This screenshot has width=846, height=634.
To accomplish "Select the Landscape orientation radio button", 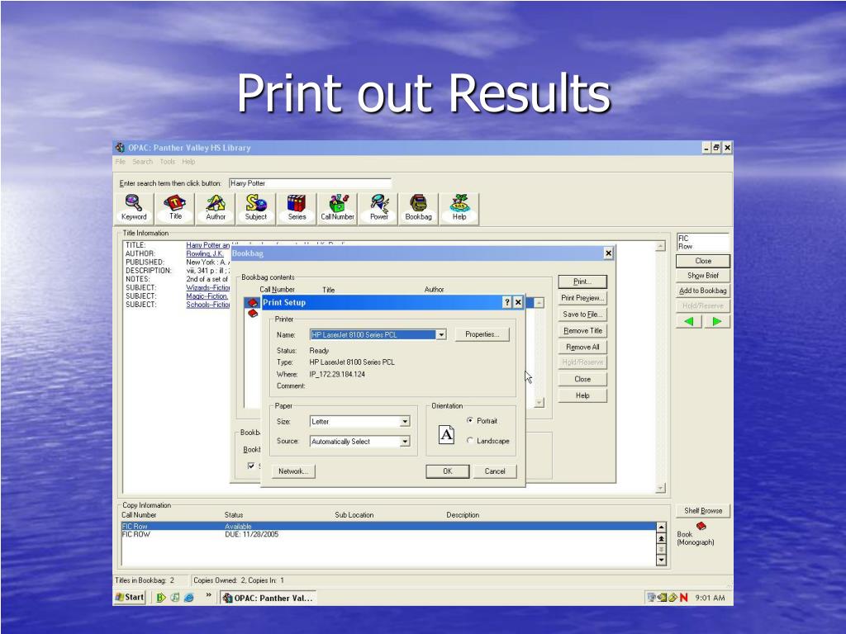I will tap(470, 441).
